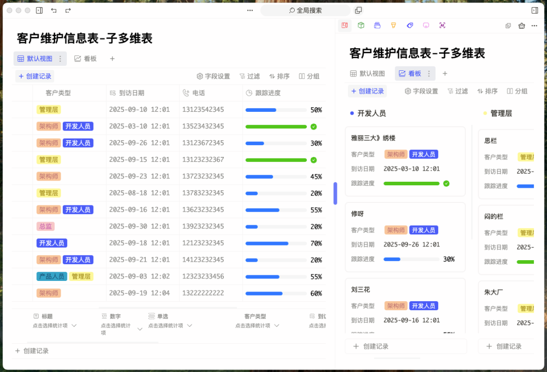Select the blue tag icon
Screen dimensions: 547x372
tap(410, 25)
